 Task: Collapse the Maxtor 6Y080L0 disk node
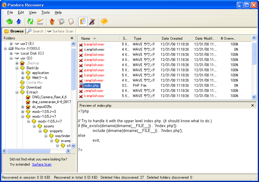(5, 49)
